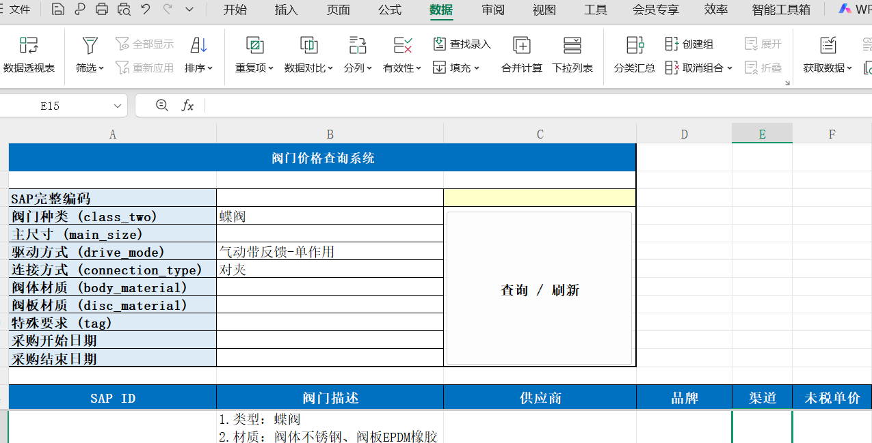Click the 分列 split columns icon
The width and height of the screenshot is (872, 443).
pyautogui.click(x=358, y=46)
